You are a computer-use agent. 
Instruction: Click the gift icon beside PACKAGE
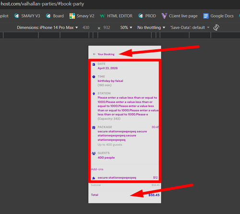[94, 128]
